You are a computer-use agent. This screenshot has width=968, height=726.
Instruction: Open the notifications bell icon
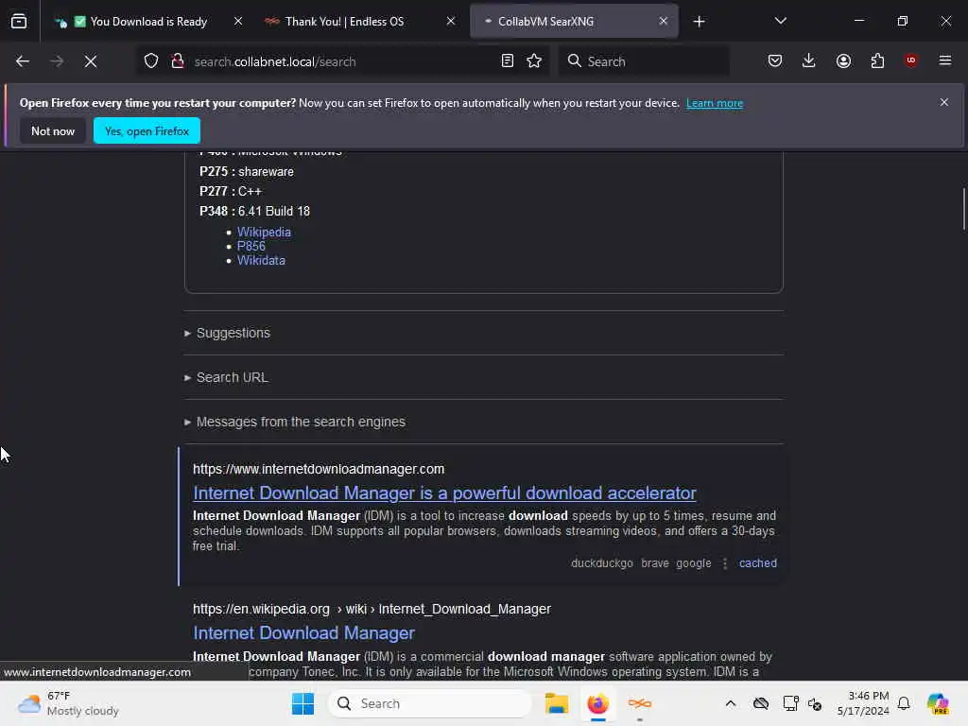click(x=904, y=703)
